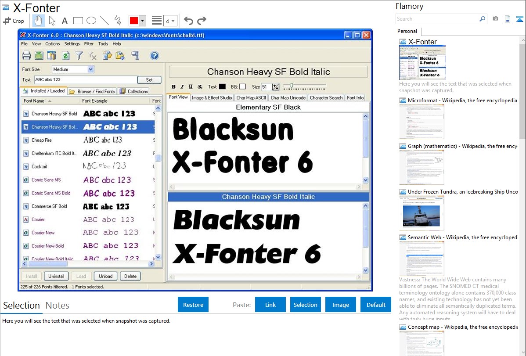The image size is (526, 356).
Task: Switch to the Notes tab
Action: 58,306
